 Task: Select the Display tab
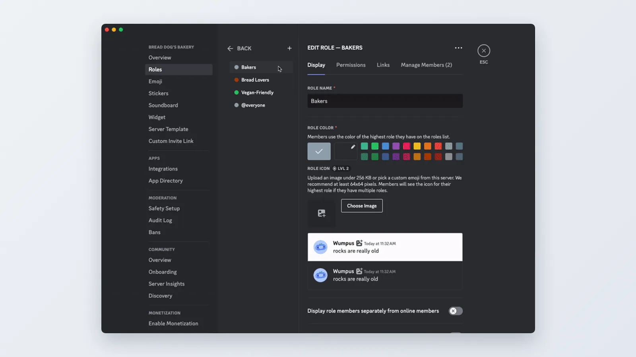[316, 65]
